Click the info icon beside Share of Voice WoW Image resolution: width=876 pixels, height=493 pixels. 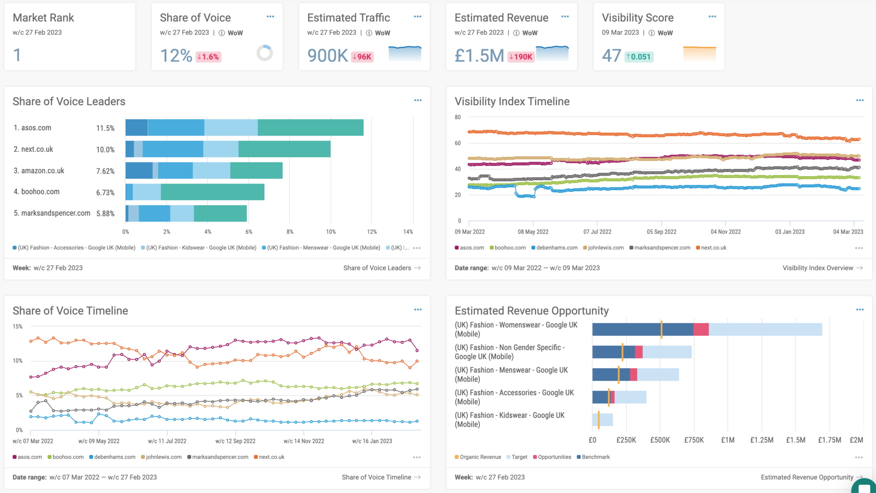(x=221, y=32)
